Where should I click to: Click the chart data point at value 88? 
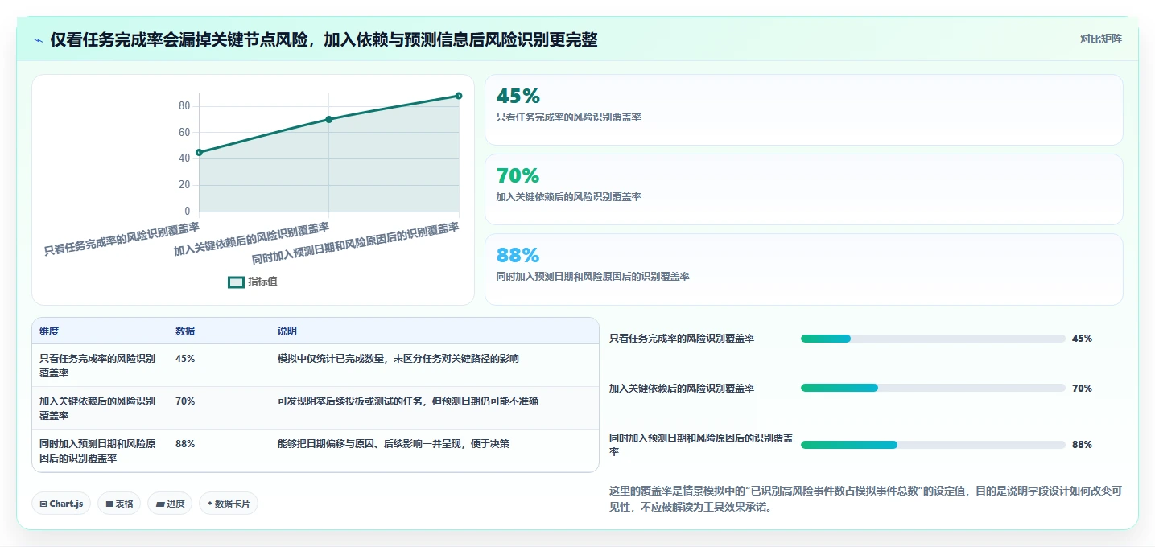coord(459,96)
